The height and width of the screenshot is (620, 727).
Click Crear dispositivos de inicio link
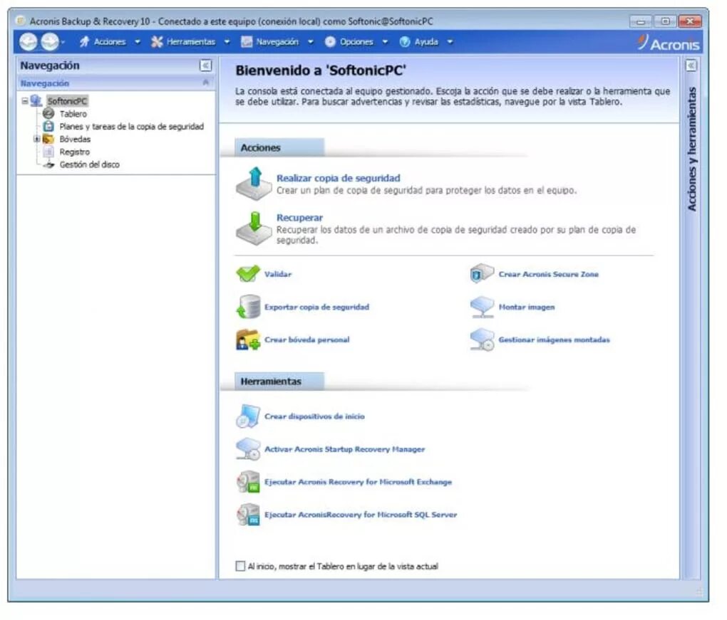point(314,416)
